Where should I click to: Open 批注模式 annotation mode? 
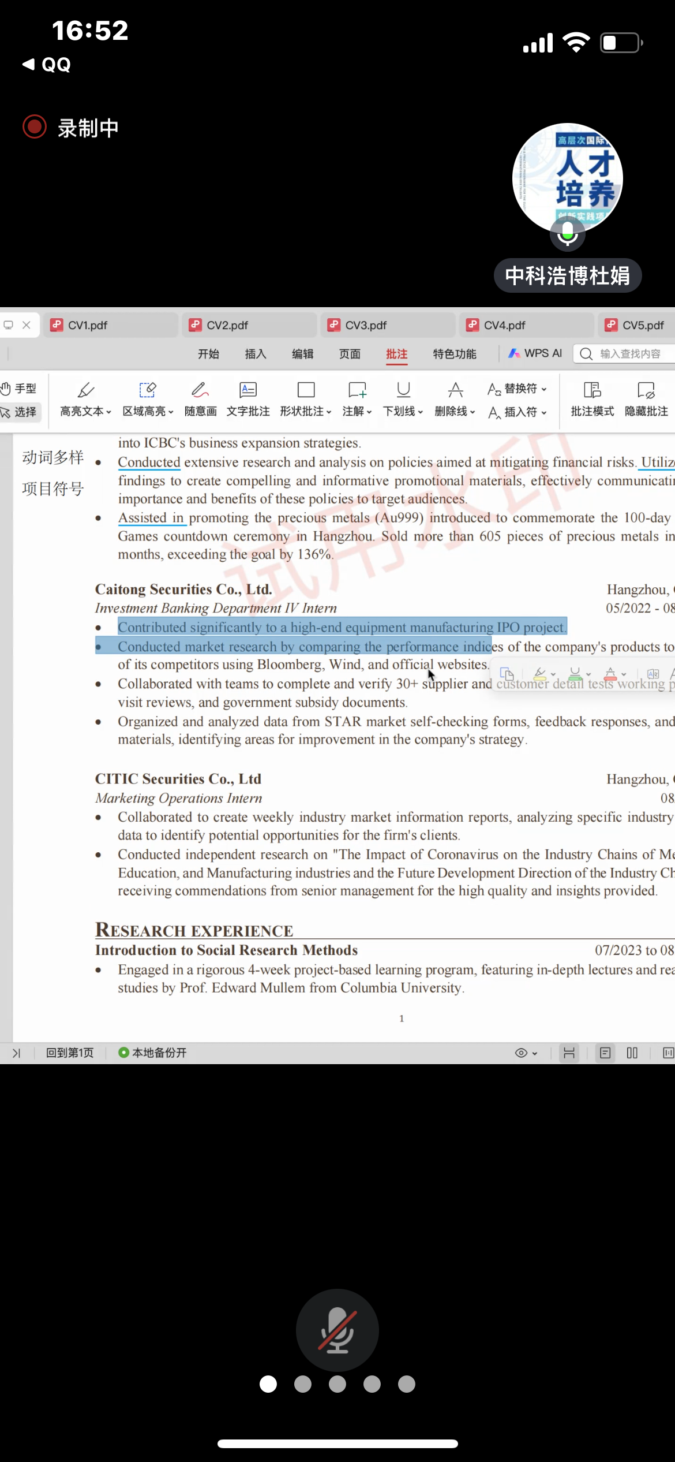tap(592, 399)
